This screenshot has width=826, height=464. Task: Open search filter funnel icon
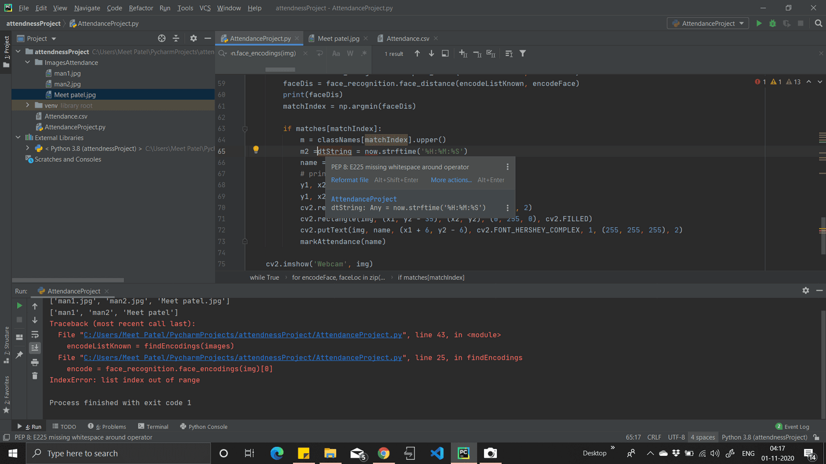pos(523,53)
